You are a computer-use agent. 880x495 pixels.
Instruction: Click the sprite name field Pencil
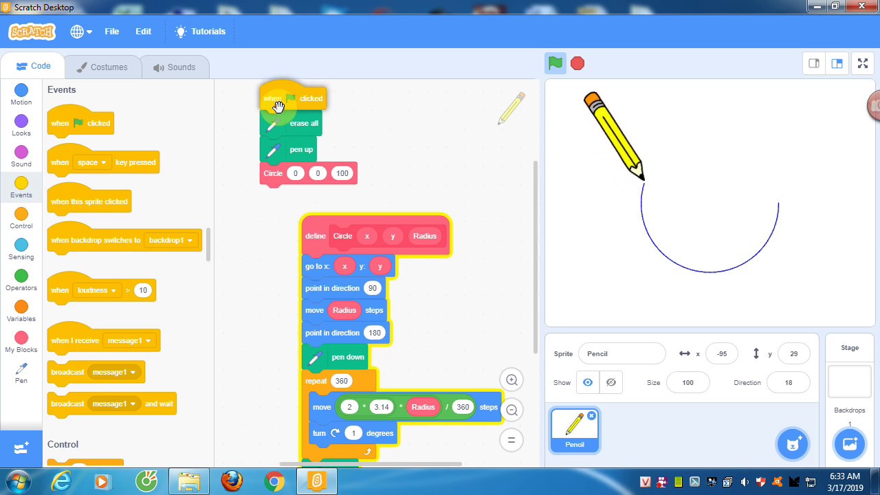coord(621,353)
